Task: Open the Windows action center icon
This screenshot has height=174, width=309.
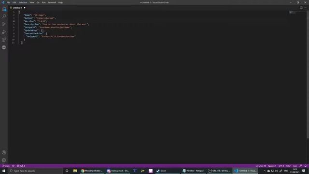Action: coord(304,171)
